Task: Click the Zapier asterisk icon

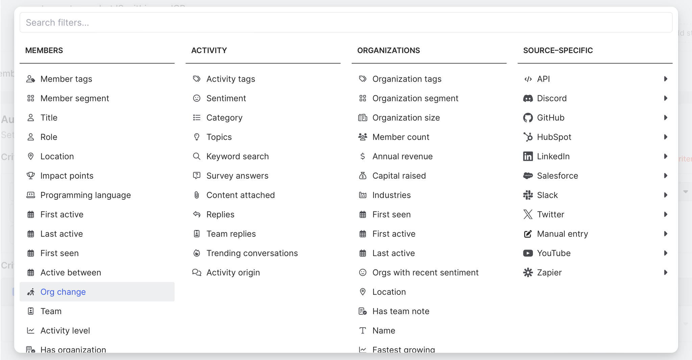Action: [x=528, y=273]
